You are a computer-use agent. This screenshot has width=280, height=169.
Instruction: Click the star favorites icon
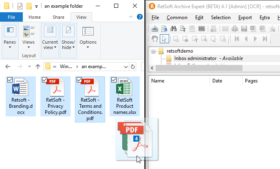(x=272, y=29)
